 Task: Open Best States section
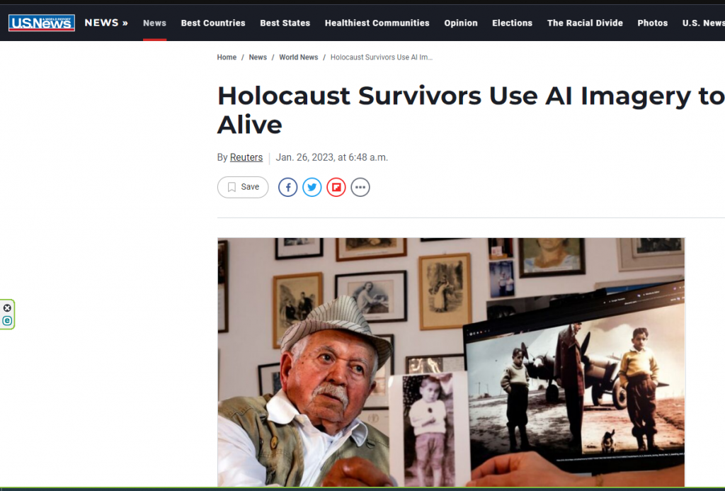coord(285,23)
